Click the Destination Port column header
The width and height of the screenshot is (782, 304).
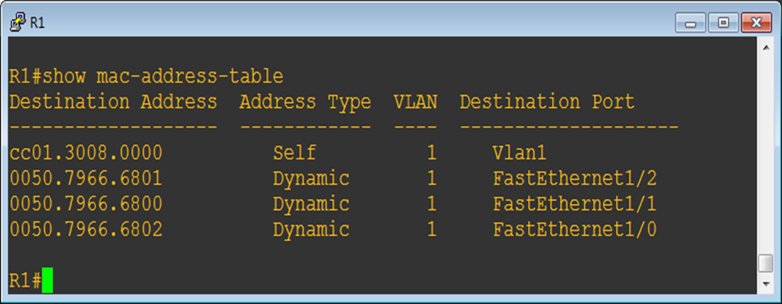(x=547, y=102)
